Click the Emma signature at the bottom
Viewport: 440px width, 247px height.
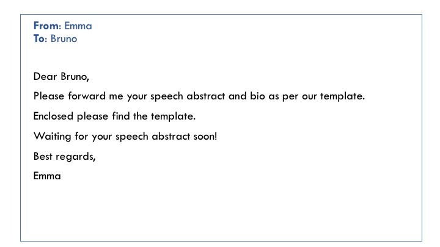(47, 176)
